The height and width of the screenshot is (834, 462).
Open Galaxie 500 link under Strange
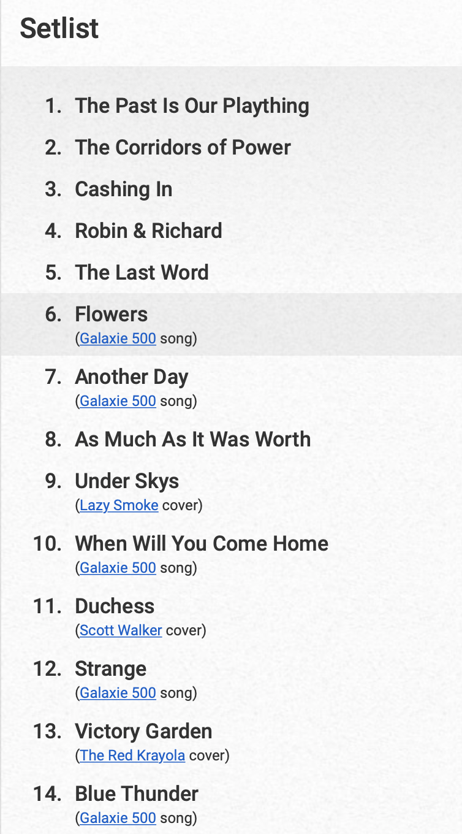118,693
